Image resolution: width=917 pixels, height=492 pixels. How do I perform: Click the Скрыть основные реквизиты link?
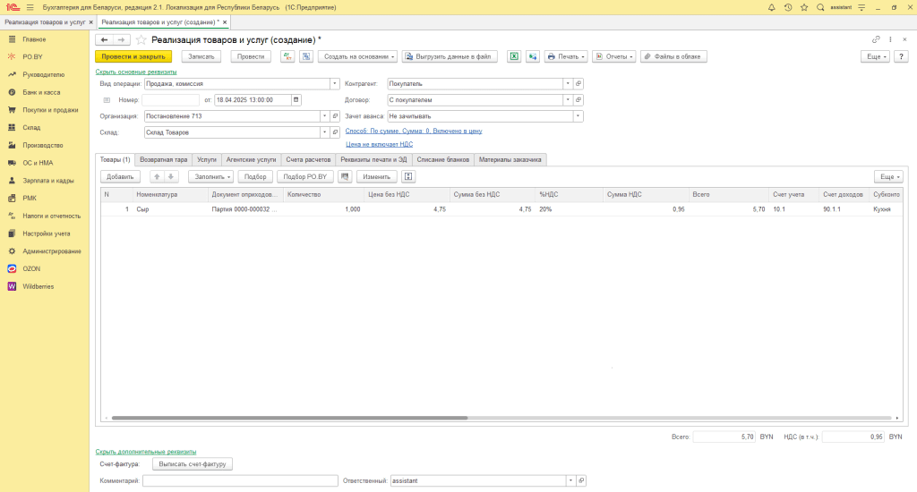pyautogui.click(x=136, y=72)
